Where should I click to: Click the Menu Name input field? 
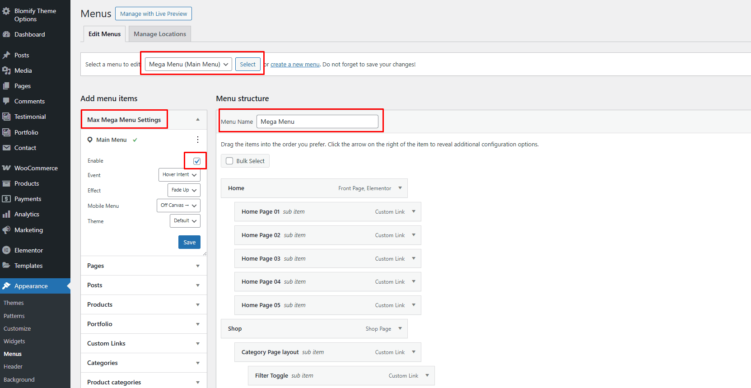(317, 122)
